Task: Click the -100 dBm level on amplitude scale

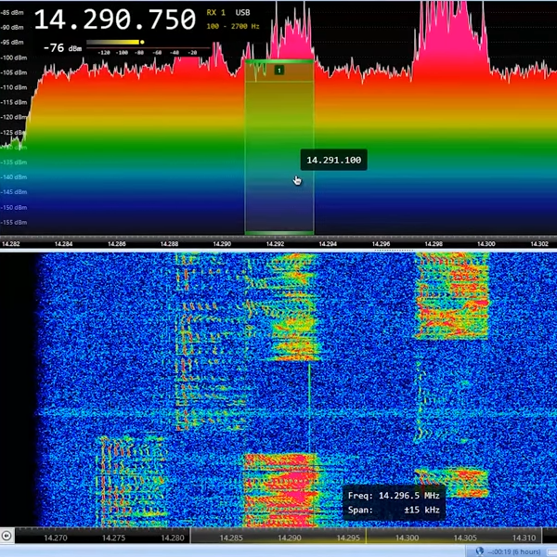Action: point(13,58)
